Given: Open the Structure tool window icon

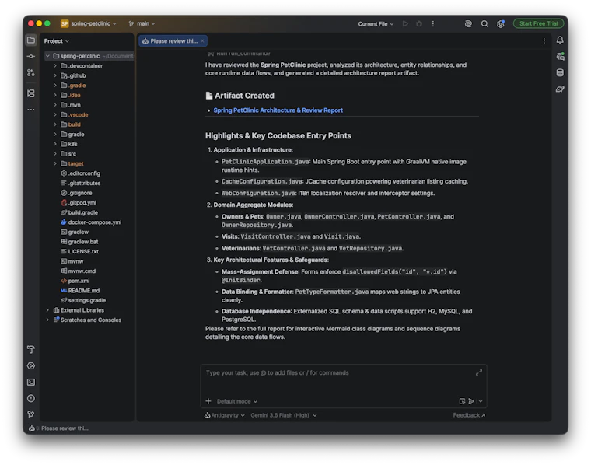Looking at the screenshot, I should [31, 93].
